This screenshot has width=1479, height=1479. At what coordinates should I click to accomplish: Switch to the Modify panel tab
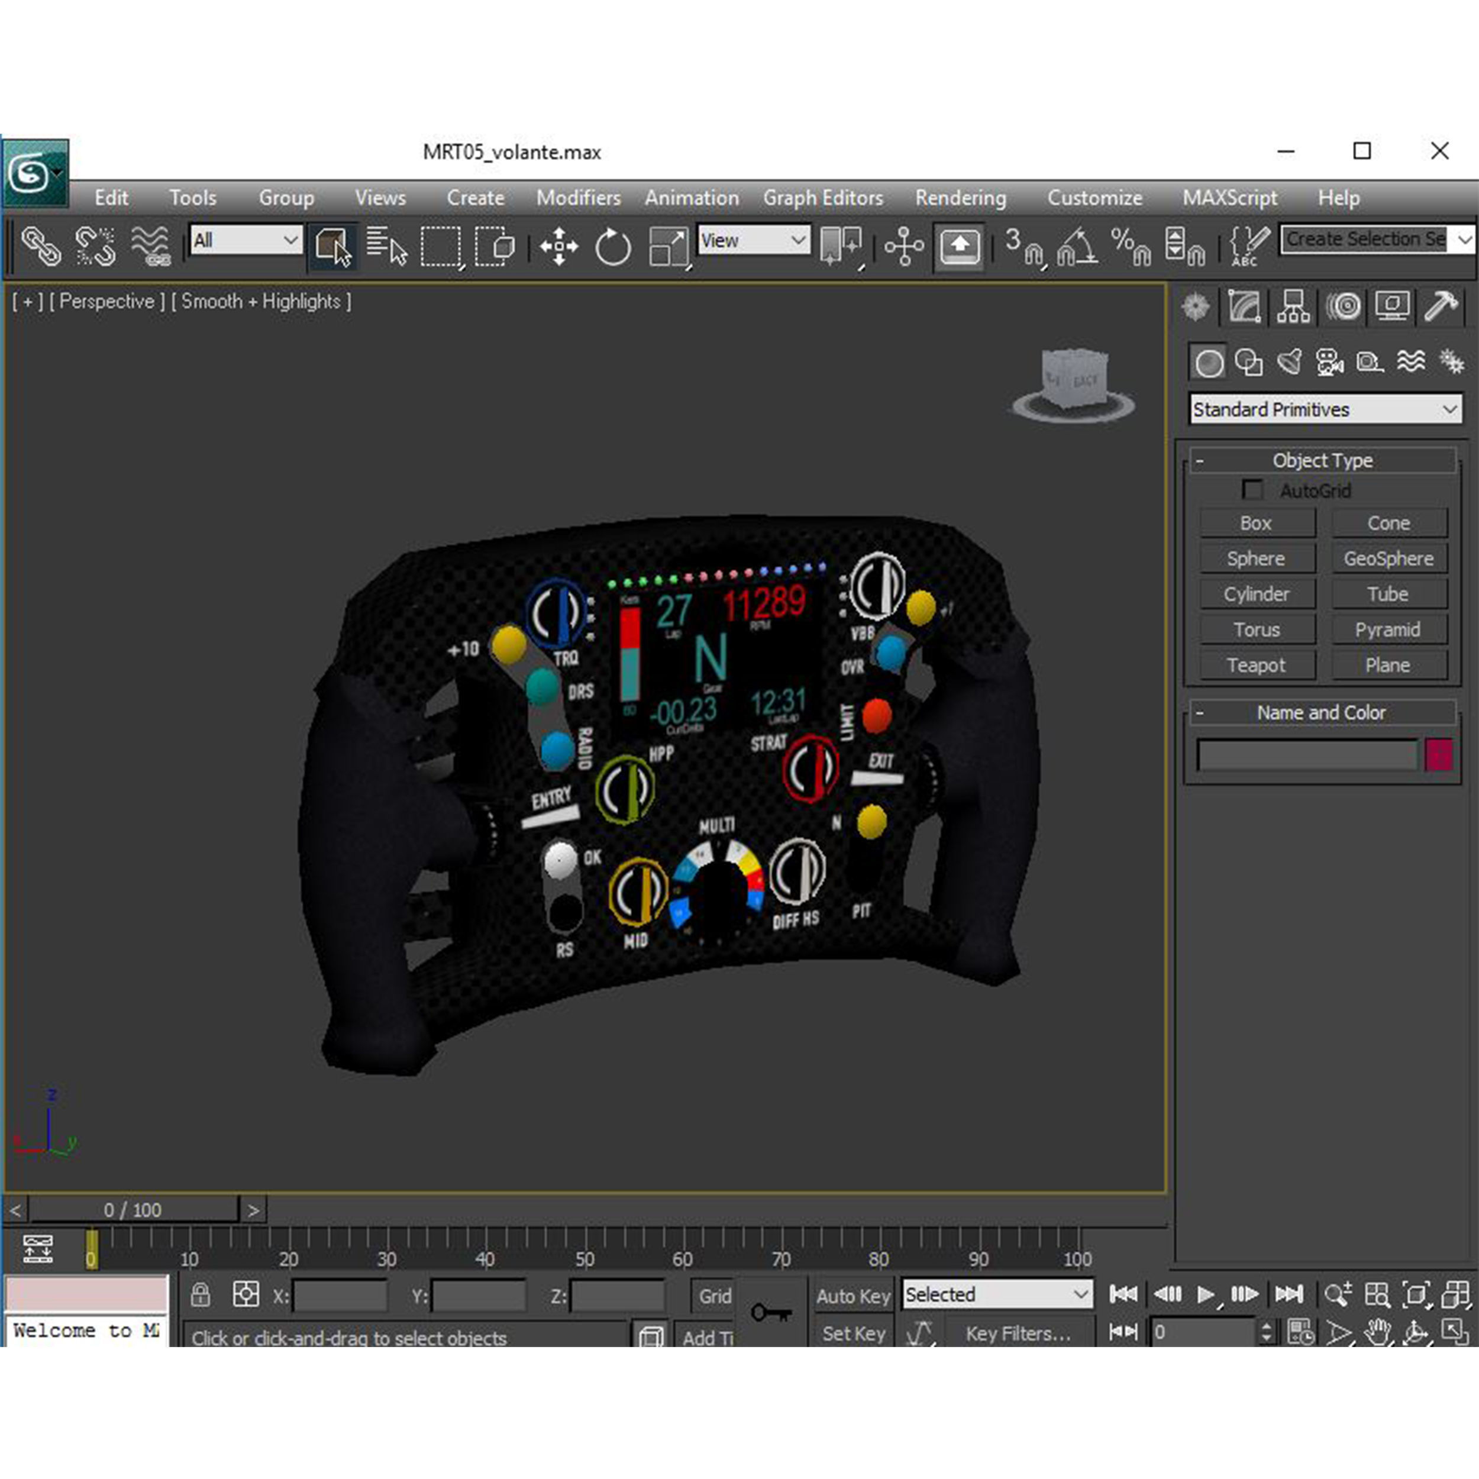click(x=1245, y=307)
